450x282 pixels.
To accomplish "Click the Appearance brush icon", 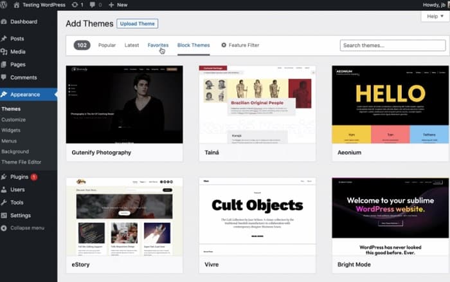I will click(x=4, y=94).
